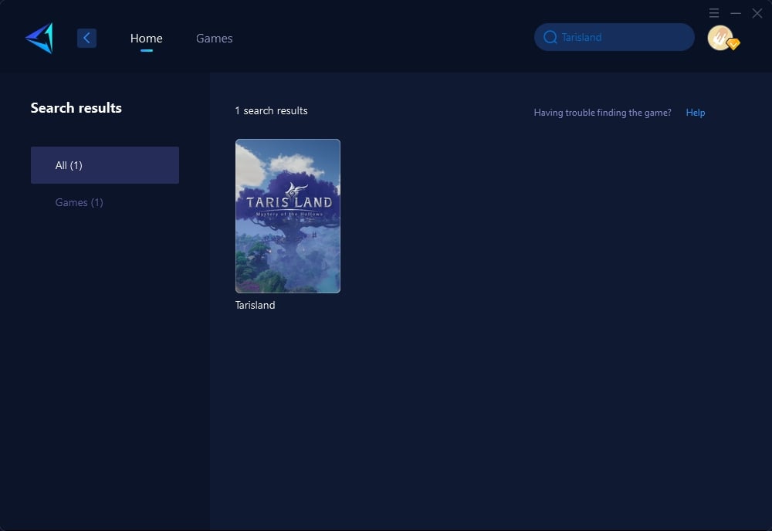This screenshot has width=772, height=531.
Task: Select the Games (1) filter
Action: point(79,202)
